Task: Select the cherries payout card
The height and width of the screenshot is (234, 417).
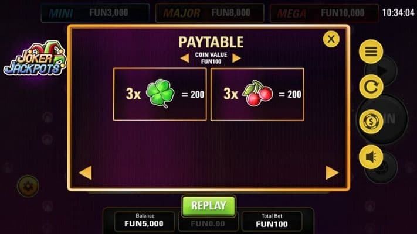Action: pyautogui.click(x=257, y=94)
